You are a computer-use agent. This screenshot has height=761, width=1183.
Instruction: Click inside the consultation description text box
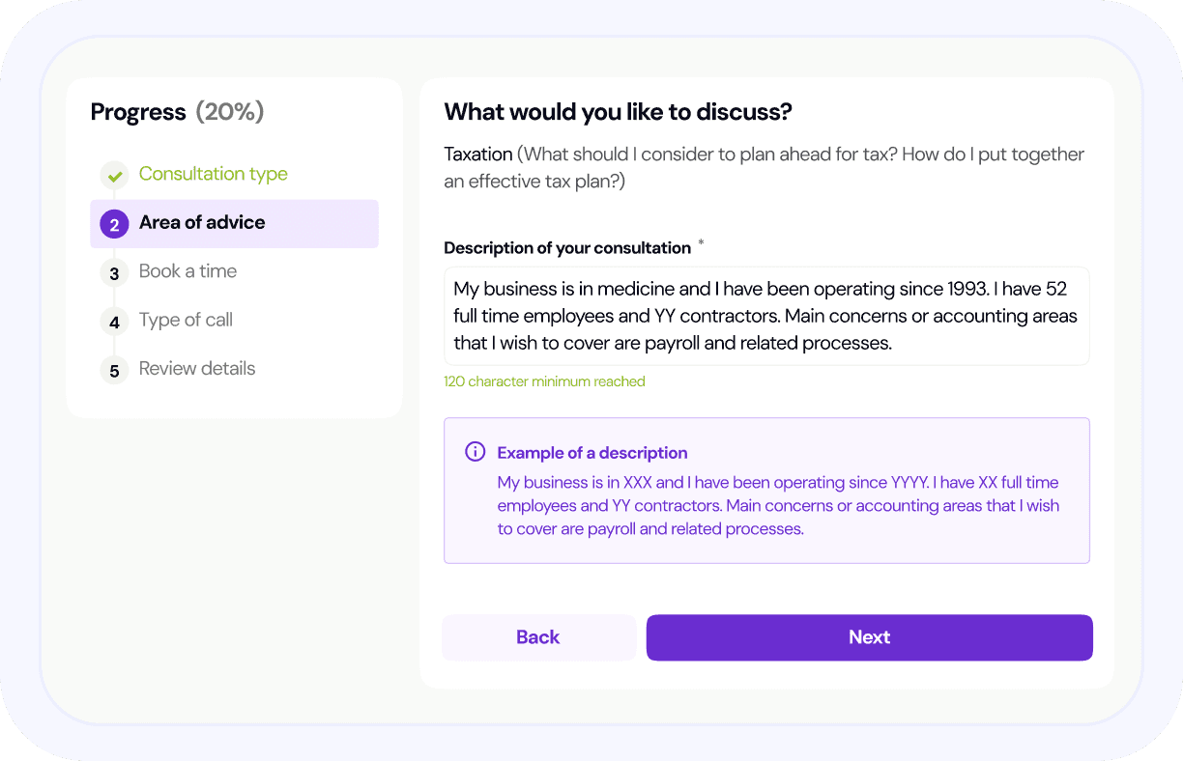tap(765, 316)
